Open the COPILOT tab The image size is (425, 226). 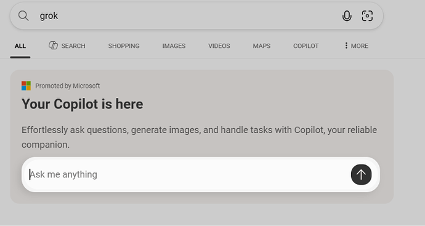(x=306, y=46)
